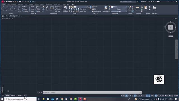Open the Insert ribbon tab
The width and height of the screenshot is (179, 101).
(8, 4)
